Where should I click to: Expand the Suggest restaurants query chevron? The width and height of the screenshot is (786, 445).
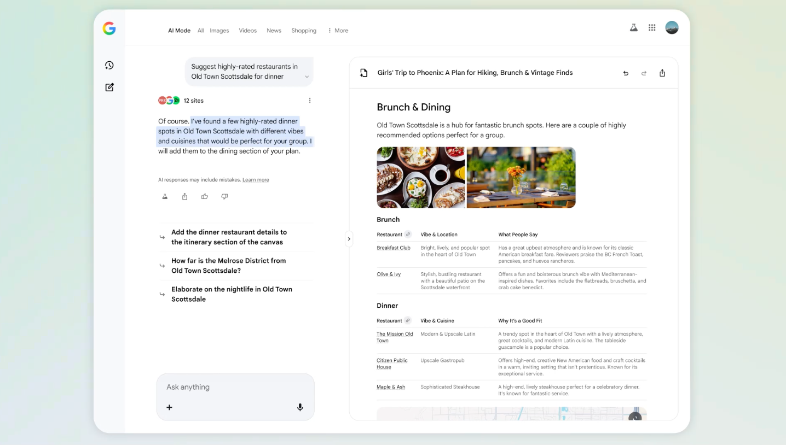tap(307, 77)
